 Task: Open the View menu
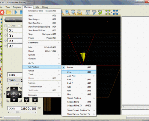(8, 7)
